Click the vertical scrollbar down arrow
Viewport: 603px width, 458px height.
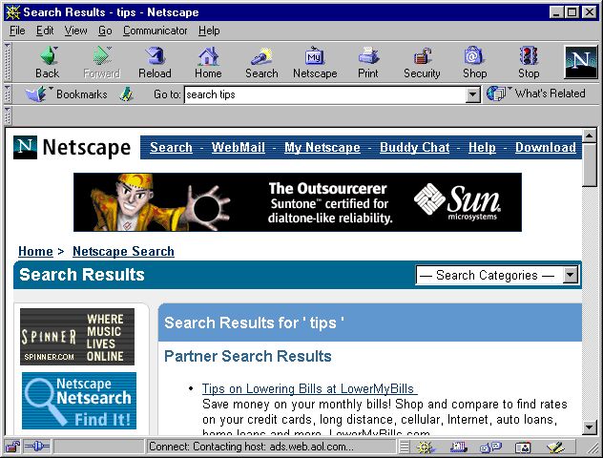[589, 427]
